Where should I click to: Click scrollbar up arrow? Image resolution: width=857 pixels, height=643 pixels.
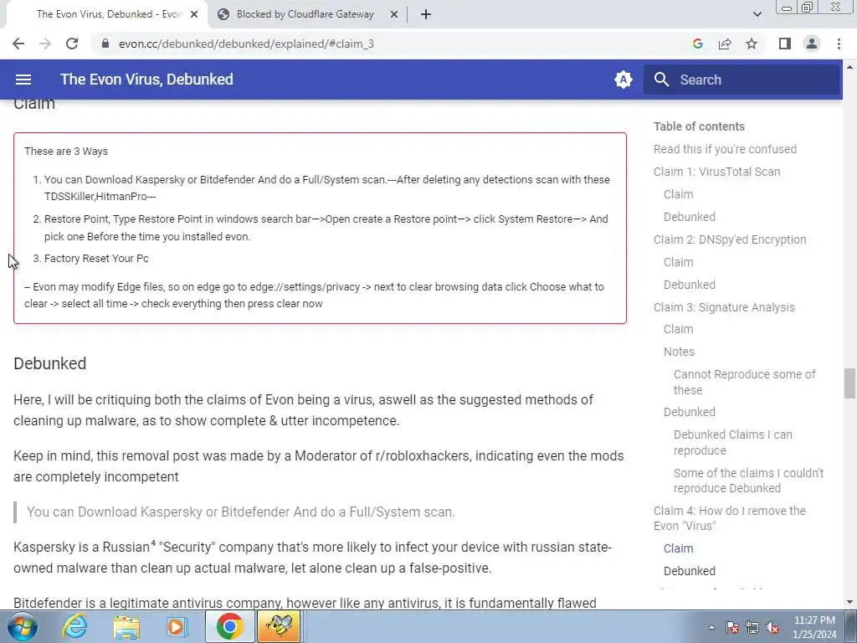point(849,67)
